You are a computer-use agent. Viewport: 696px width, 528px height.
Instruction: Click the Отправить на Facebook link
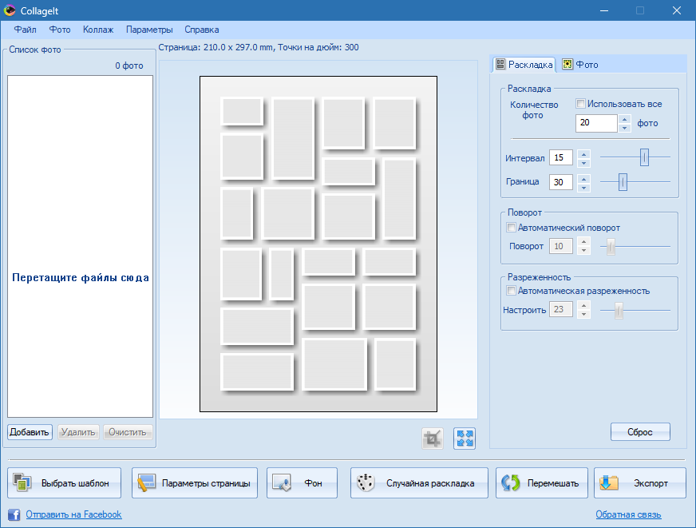[73, 514]
